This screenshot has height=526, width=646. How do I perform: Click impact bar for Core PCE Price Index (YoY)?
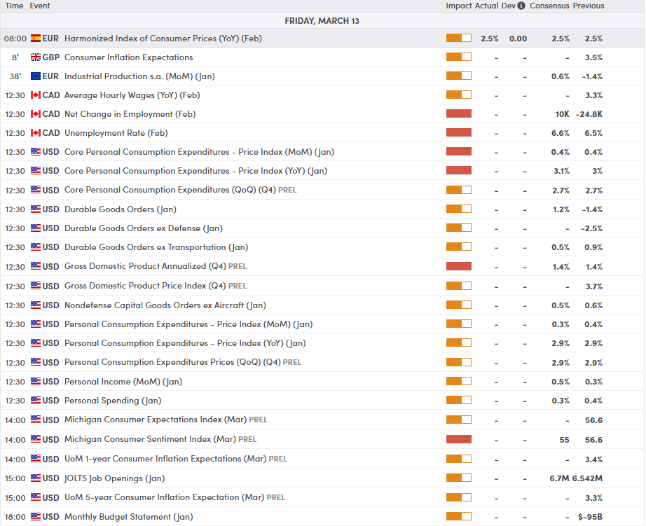click(458, 170)
